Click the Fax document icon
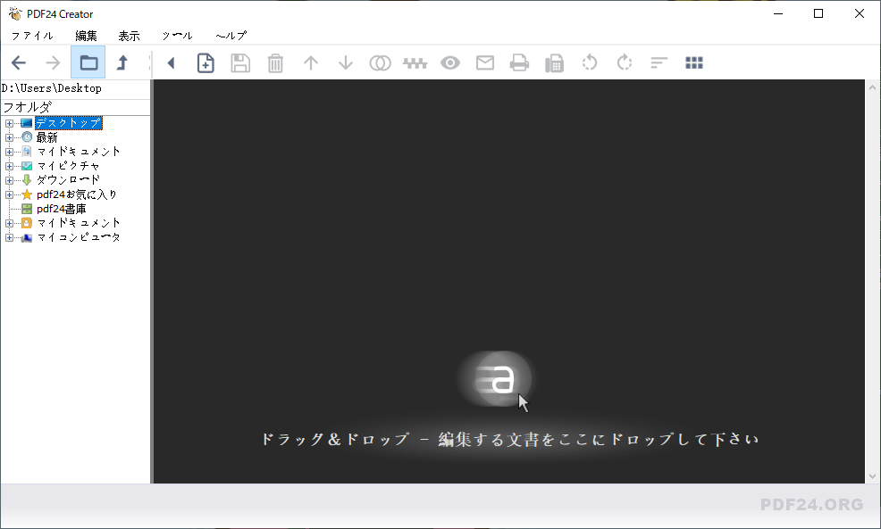This screenshot has width=881, height=529. pyautogui.click(x=554, y=62)
